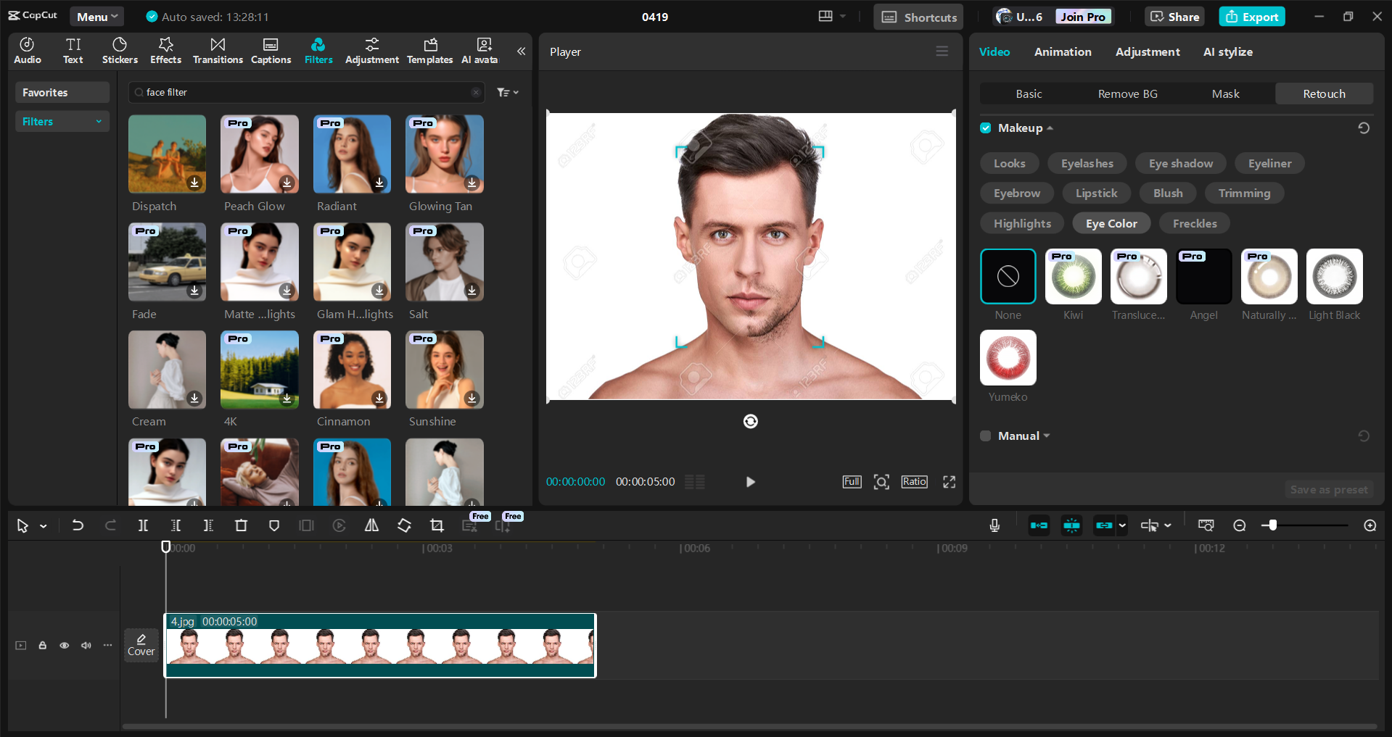Apply the Kiwi eye color preset
Viewport: 1392px width, 737px height.
[x=1072, y=276]
